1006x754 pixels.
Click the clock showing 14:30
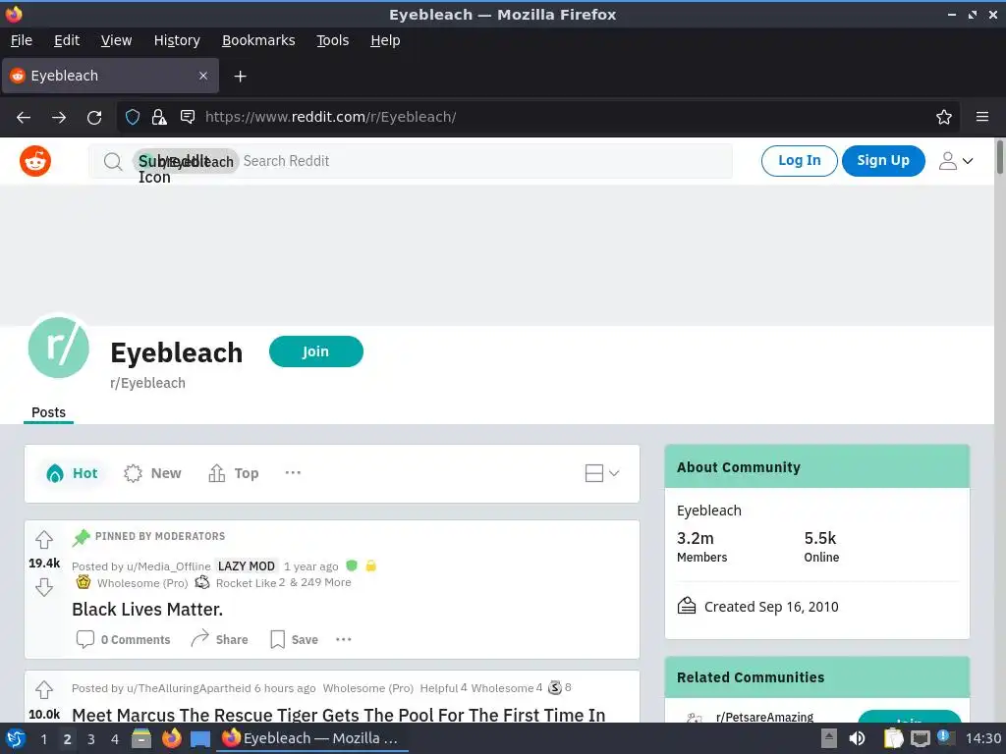[982, 738]
